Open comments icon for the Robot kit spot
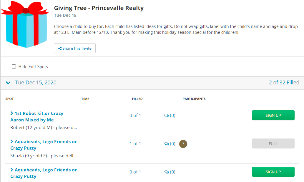Screen dimensions: 304x182 click(x=167, y=116)
